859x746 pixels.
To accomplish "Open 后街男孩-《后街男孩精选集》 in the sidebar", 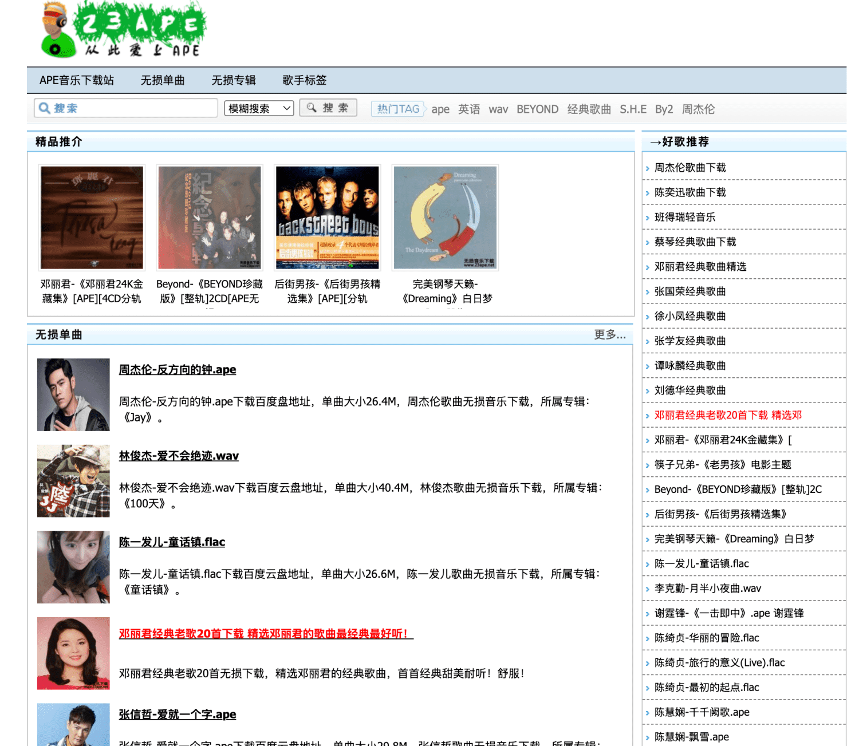I will [x=720, y=514].
